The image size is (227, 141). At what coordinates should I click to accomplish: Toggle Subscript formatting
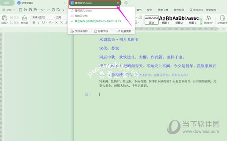(62, 22)
